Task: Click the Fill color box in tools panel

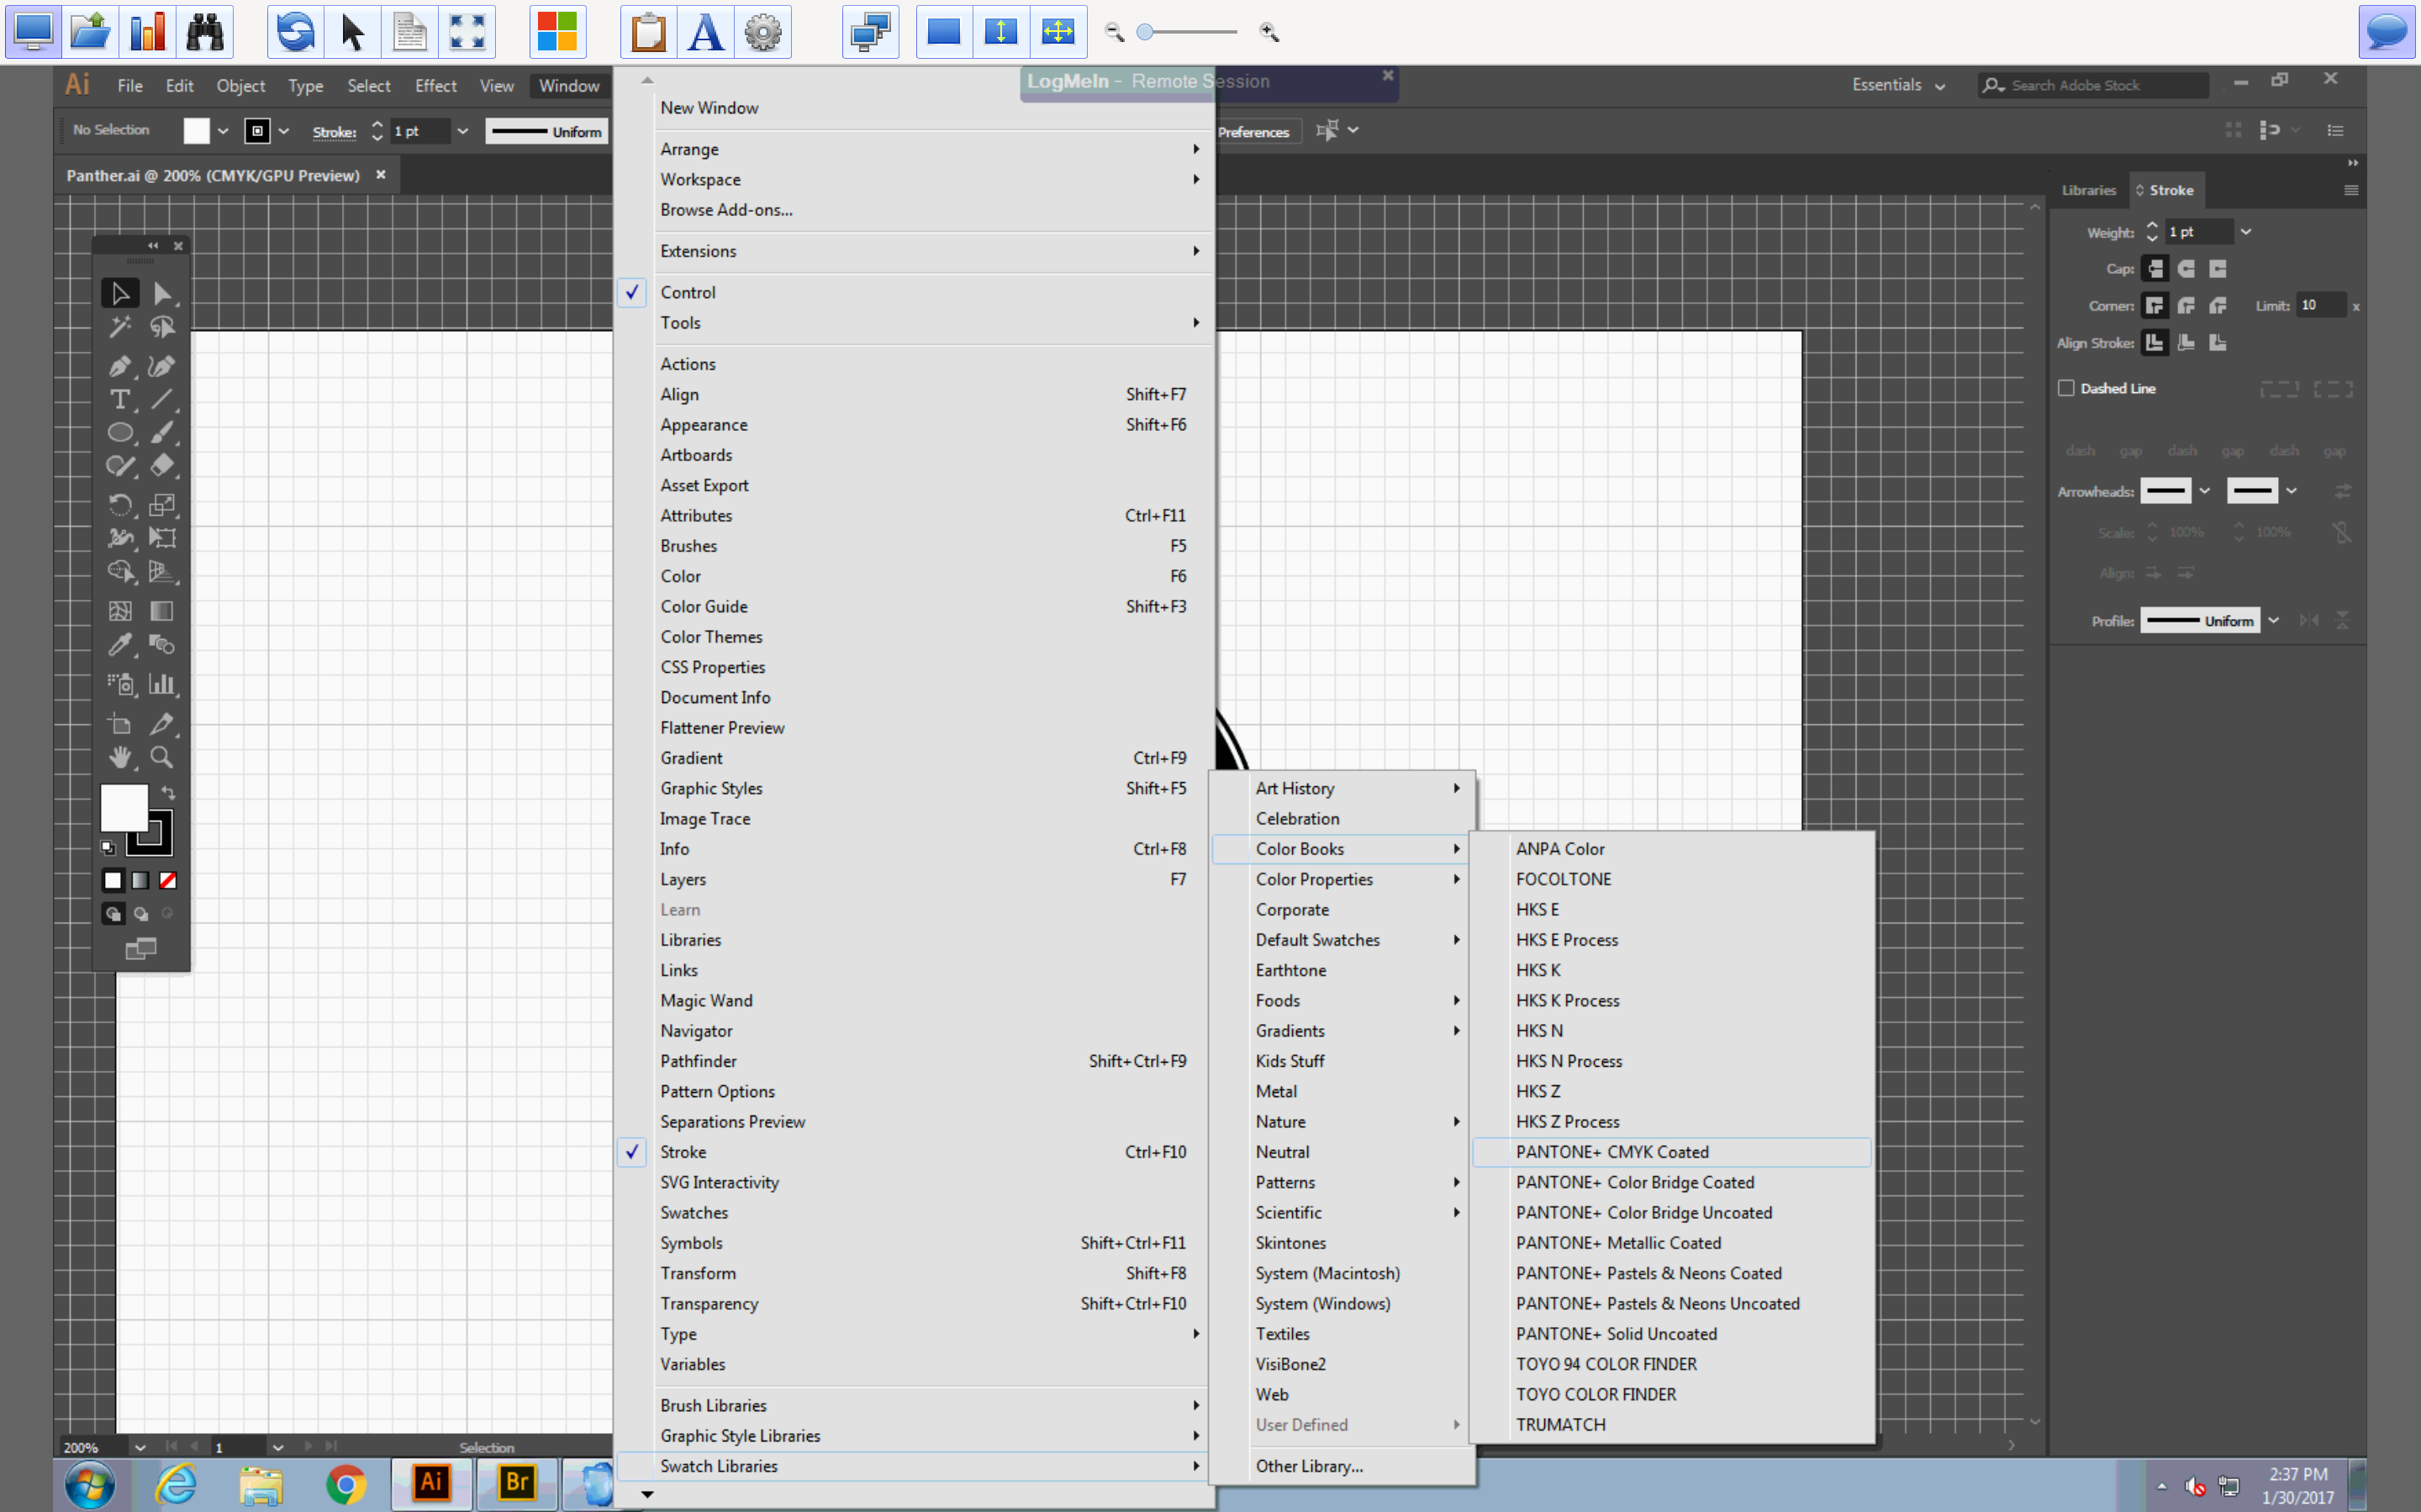Action: coord(124,808)
